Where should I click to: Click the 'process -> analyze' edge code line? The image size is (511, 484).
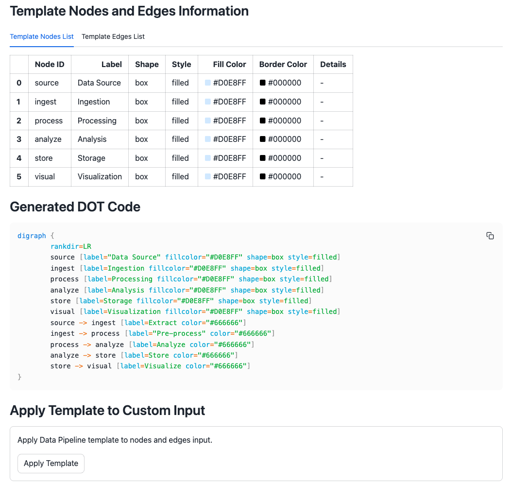click(152, 345)
